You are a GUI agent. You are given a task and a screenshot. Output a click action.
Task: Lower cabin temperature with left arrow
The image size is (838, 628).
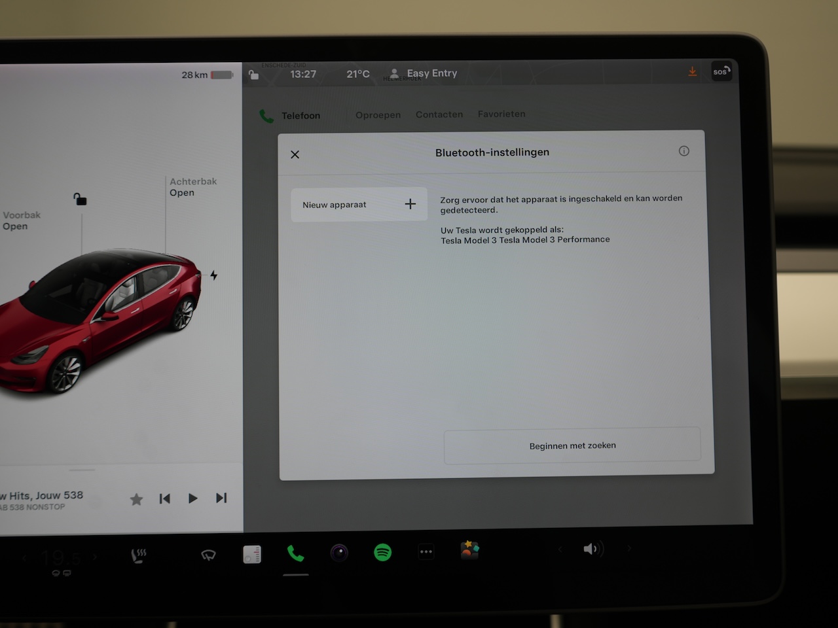[25, 558]
